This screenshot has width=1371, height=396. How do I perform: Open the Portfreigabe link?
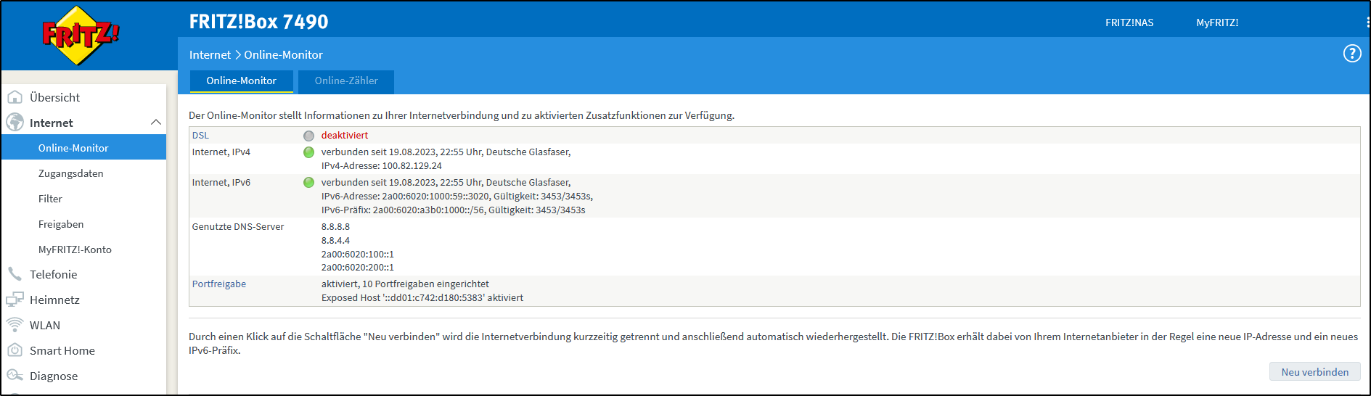pyautogui.click(x=219, y=284)
